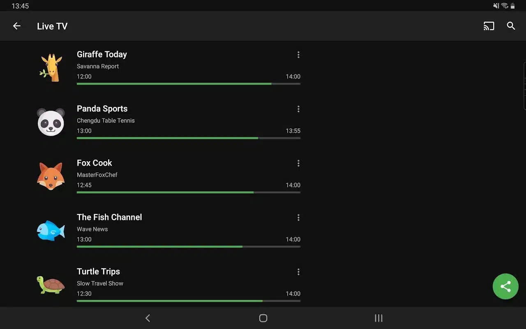Open the three-dot menu for Giraffe Today

click(x=298, y=55)
